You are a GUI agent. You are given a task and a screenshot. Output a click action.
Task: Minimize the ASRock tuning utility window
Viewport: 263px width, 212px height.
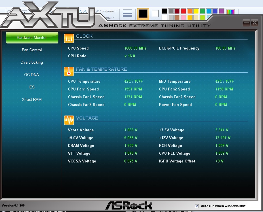coord(246,22)
